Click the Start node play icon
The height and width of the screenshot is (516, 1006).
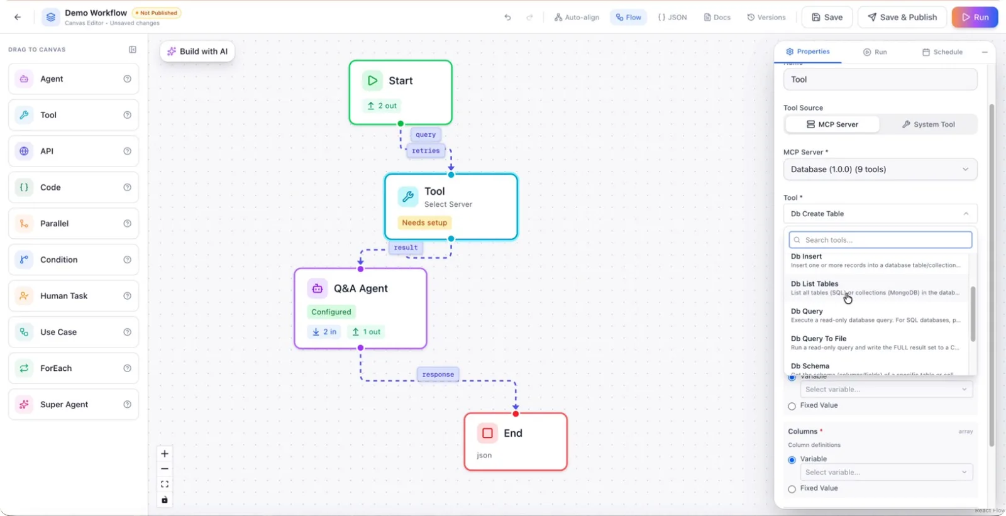pyautogui.click(x=372, y=80)
